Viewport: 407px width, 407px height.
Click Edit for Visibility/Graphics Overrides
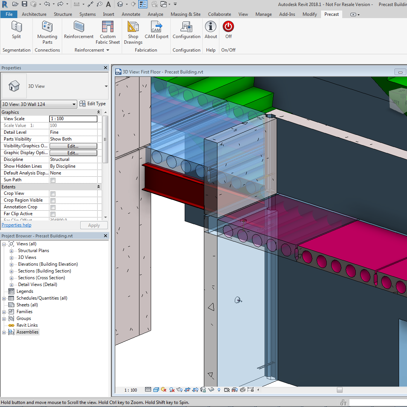click(x=73, y=146)
